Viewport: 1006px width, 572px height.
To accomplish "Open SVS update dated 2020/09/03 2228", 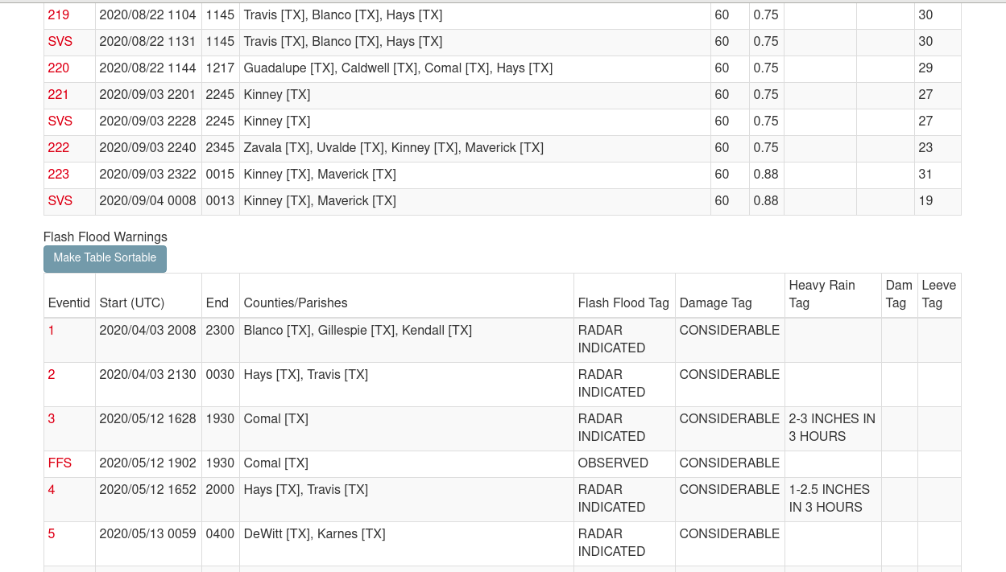I will [60, 121].
